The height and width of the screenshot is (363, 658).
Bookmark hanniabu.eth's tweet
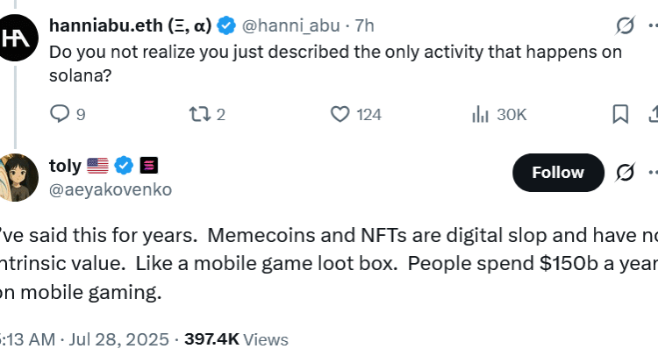point(619,114)
